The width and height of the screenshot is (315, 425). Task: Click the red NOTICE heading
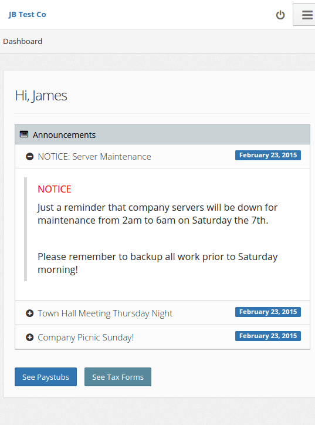pyautogui.click(x=55, y=189)
